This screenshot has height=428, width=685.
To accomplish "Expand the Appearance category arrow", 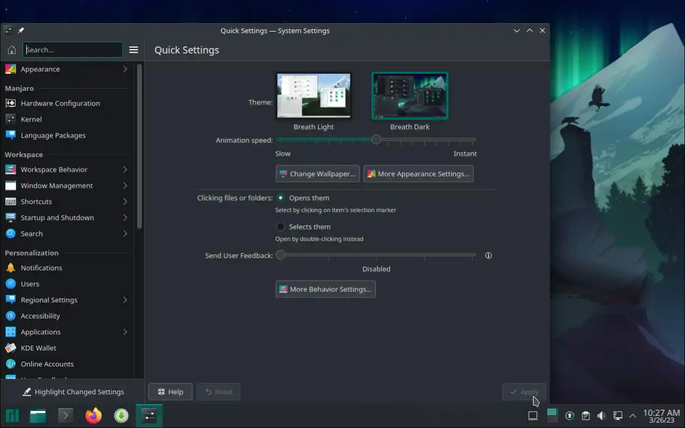I will pos(125,69).
